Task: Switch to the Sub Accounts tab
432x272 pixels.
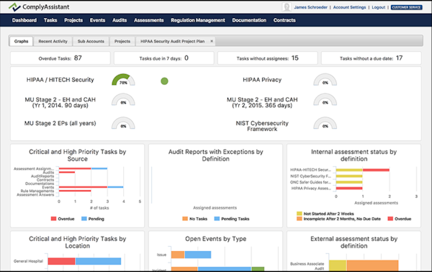Action: coord(91,41)
